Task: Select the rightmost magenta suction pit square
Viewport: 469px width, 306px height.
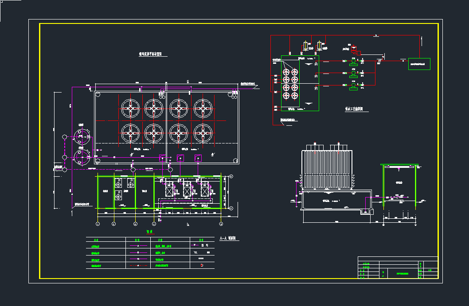Action: pos(198,158)
